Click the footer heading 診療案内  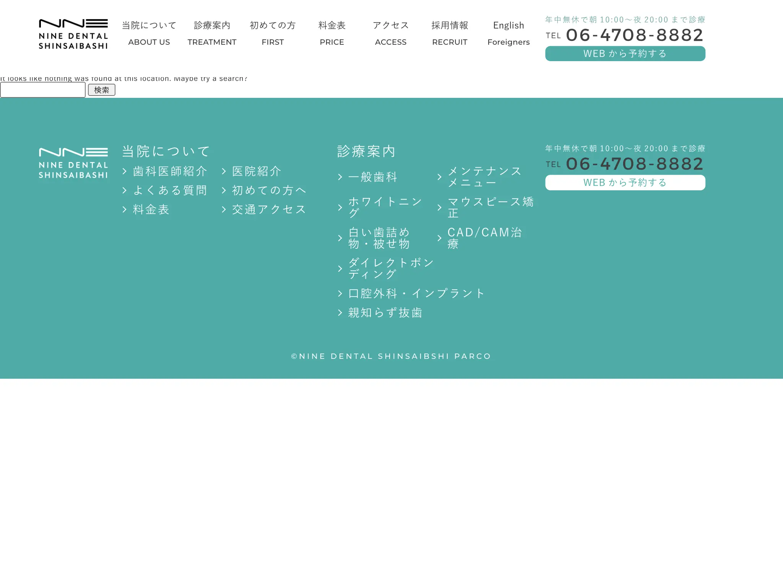366,151
